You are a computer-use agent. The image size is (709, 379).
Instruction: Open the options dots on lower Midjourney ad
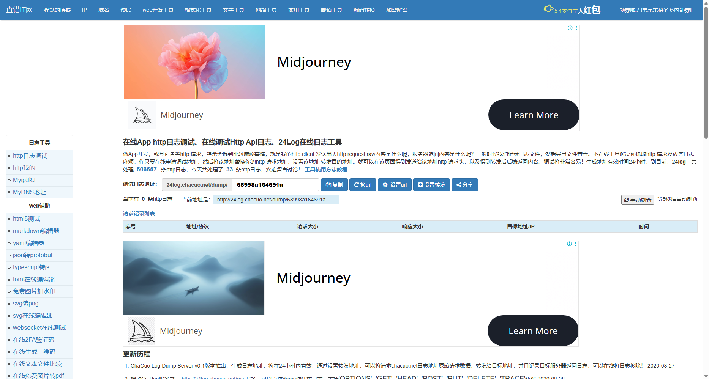(x=575, y=244)
